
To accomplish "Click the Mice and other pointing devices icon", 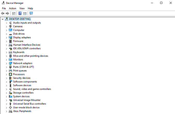I will pos(10,56).
